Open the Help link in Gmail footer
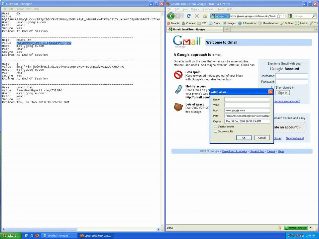The height and width of the screenshot is (239, 319). click(281, 151)
